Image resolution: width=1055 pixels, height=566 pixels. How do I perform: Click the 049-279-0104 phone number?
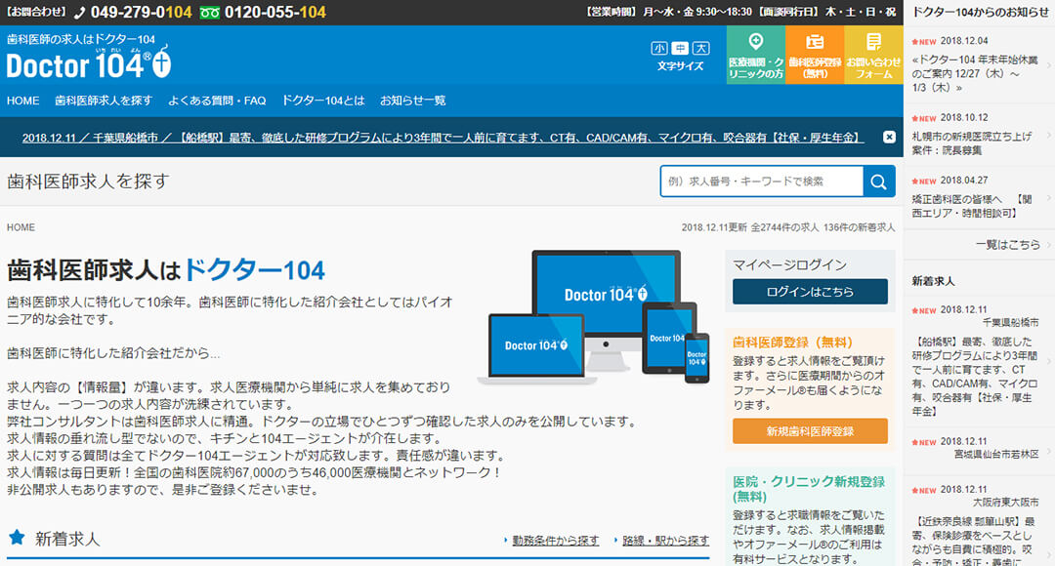click(141, 12)
